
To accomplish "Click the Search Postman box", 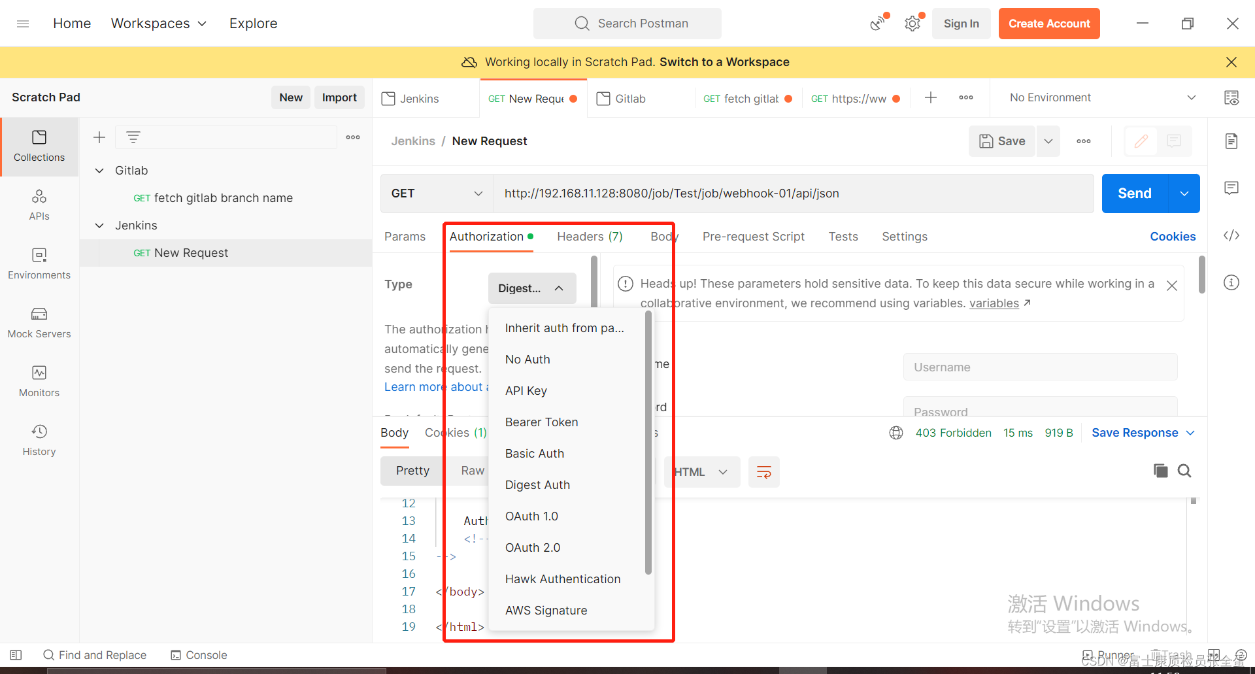I will click(627, 24).
